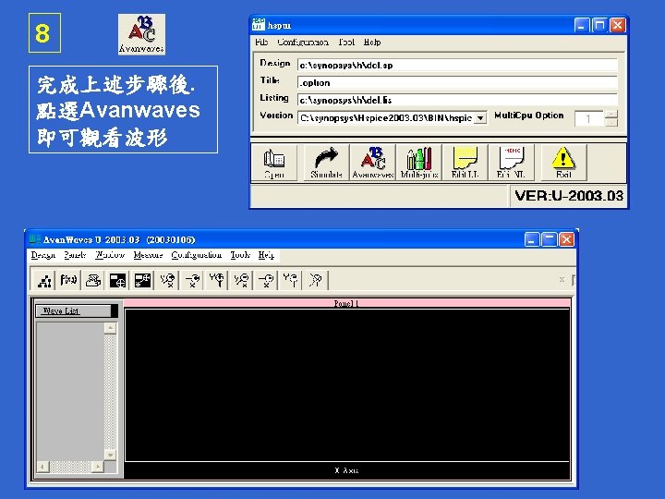This screenshot has height=499, width=665.
Task: Click the zoom out X-axis icon
Action: [x=266, y=280]
